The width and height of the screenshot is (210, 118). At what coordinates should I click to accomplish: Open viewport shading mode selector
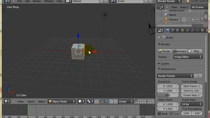(81, 102)
